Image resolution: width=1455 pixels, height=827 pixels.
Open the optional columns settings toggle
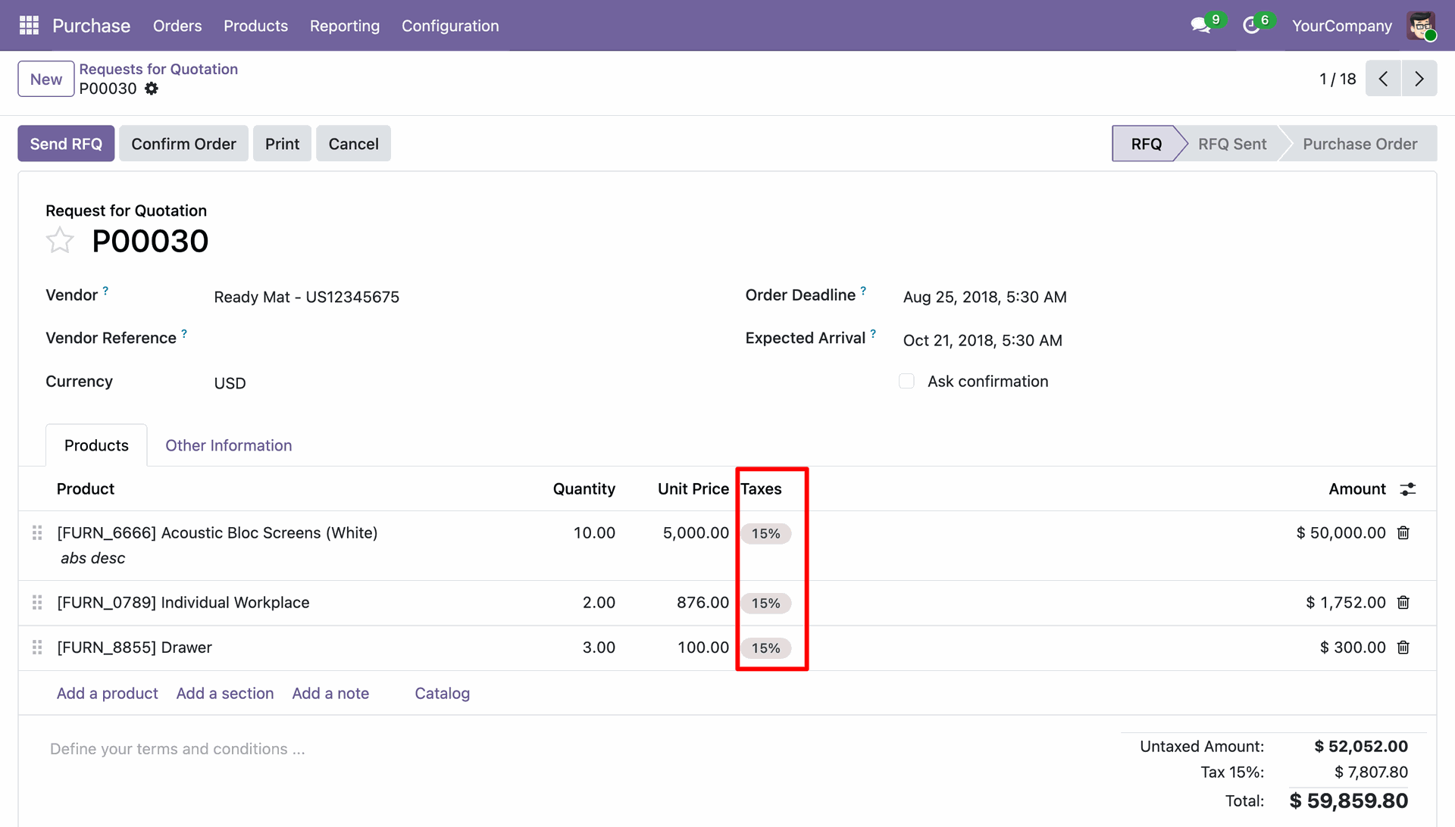(1408, 489)
